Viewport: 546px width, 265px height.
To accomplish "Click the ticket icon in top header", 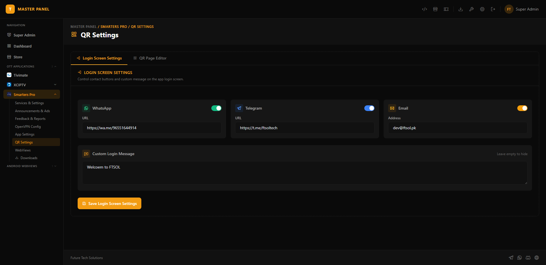I will (446, 9).
